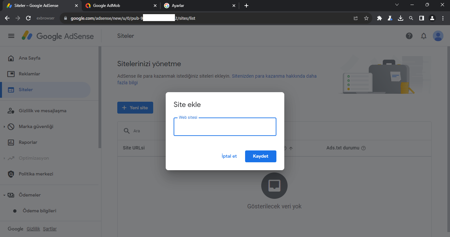450x237 pixels.
Task: Bookmark this page with the star icon
Action: 366,18
